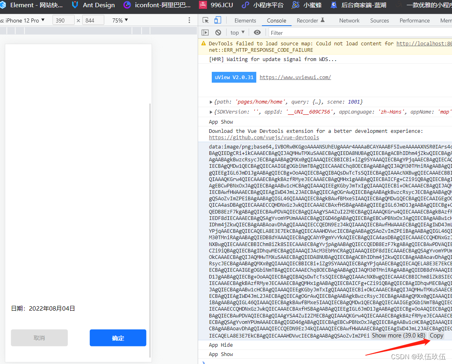
Task: Click the media query breakpoint bar
Action: coord(98,31)
